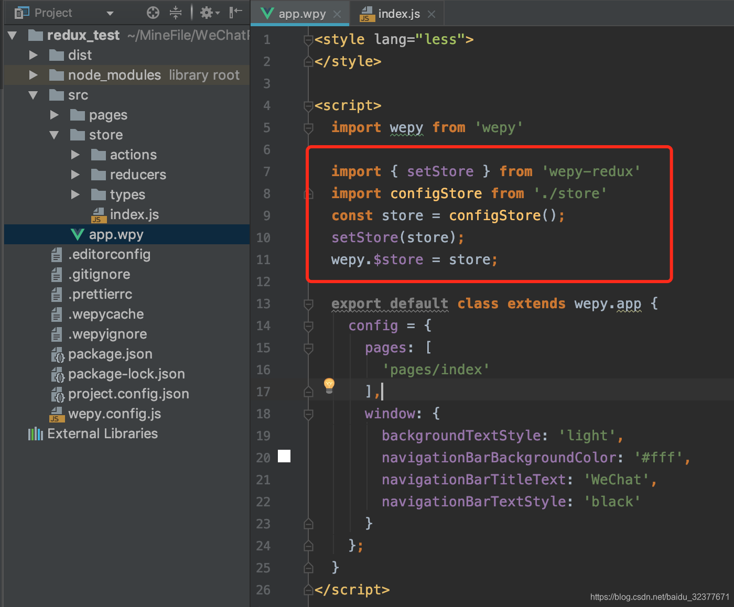
Task: Select project.config.json in the tree
Action: pos(128,394)
